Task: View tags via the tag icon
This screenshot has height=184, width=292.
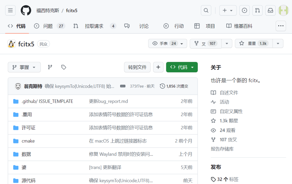Action: pyautogui.click(x=64, y=67)
